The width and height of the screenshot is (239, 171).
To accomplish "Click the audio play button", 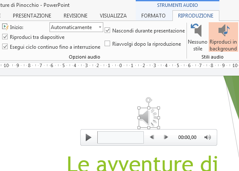I will (88, 137).
